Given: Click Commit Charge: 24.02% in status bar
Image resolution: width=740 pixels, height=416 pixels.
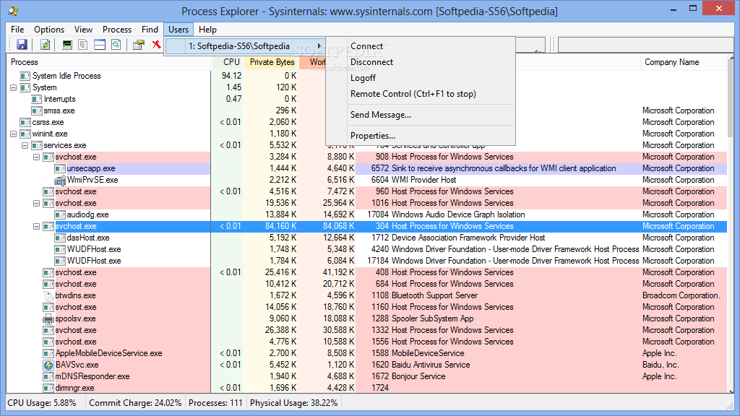Looking at the screenshot, I should point(135,403).
